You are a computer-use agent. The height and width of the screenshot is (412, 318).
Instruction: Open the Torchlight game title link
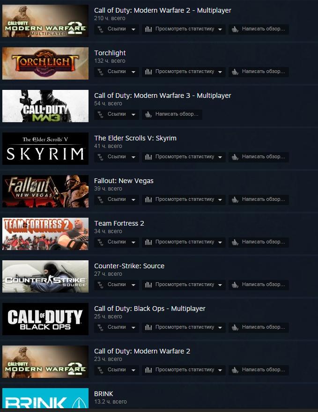coord(110,53)
